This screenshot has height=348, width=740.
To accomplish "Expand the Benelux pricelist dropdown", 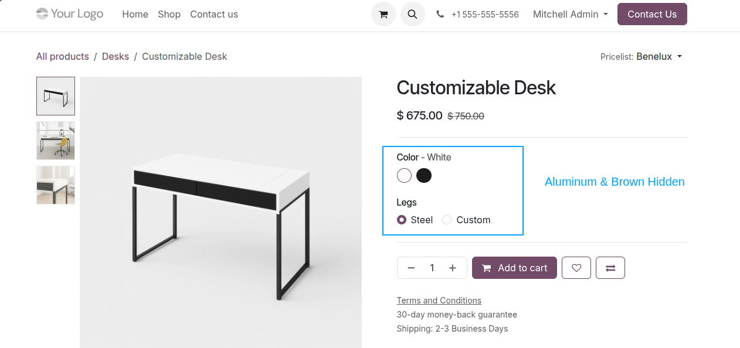I will coord(659,56).
